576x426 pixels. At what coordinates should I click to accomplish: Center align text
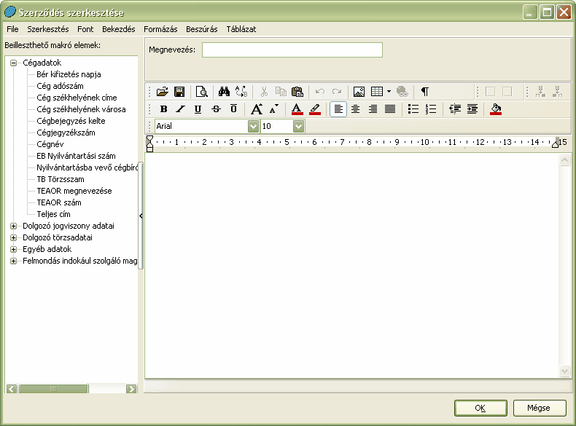[x=355, y=109]
